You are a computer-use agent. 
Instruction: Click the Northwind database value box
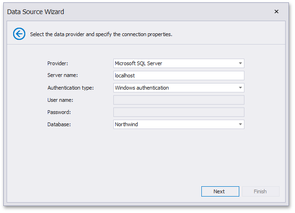coord(173,124)
